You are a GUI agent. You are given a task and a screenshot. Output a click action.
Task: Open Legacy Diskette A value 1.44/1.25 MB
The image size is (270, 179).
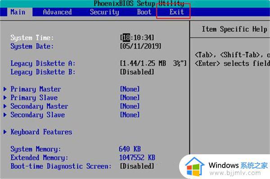pyautogui.click(x=153, y=63)
